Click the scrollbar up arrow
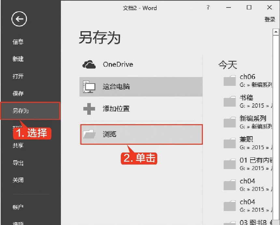This screenshot has width=280, height=225. (x=276, y=32)
